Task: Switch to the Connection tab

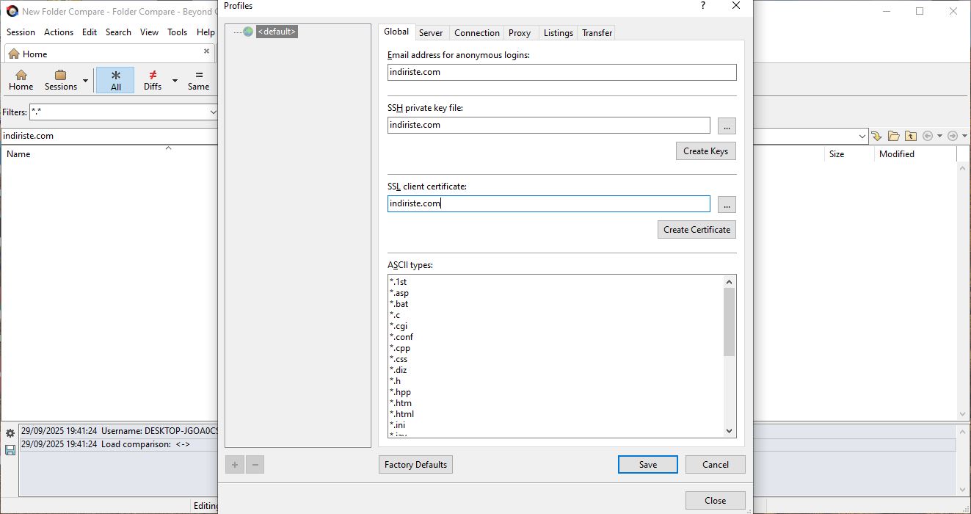Action: pyautogui.click(x=477, y=33)
